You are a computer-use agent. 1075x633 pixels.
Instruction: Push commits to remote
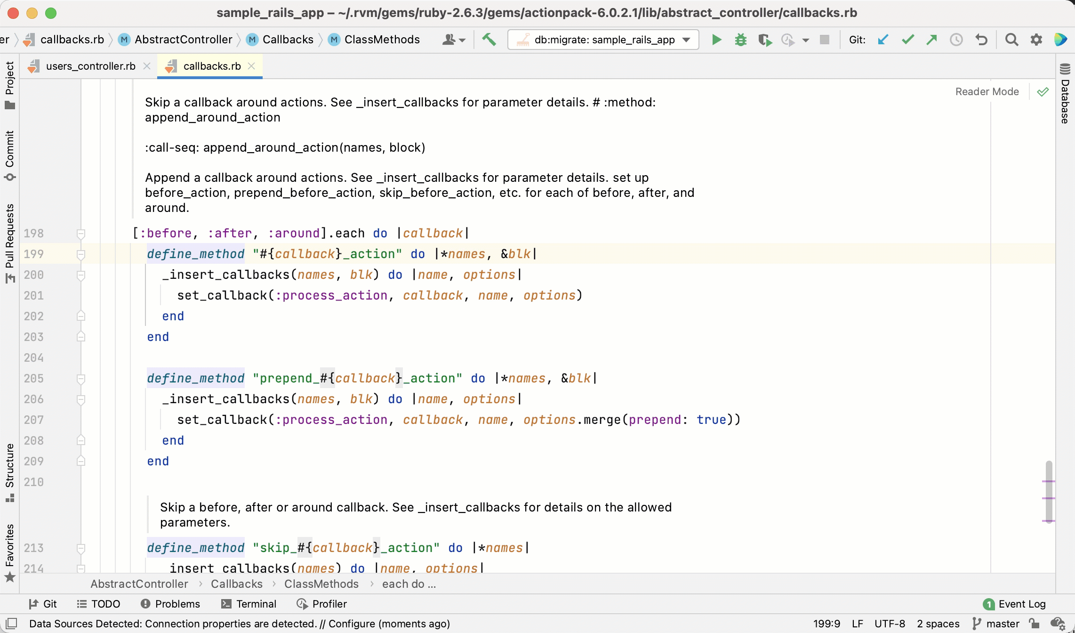[x=931, y=40]
